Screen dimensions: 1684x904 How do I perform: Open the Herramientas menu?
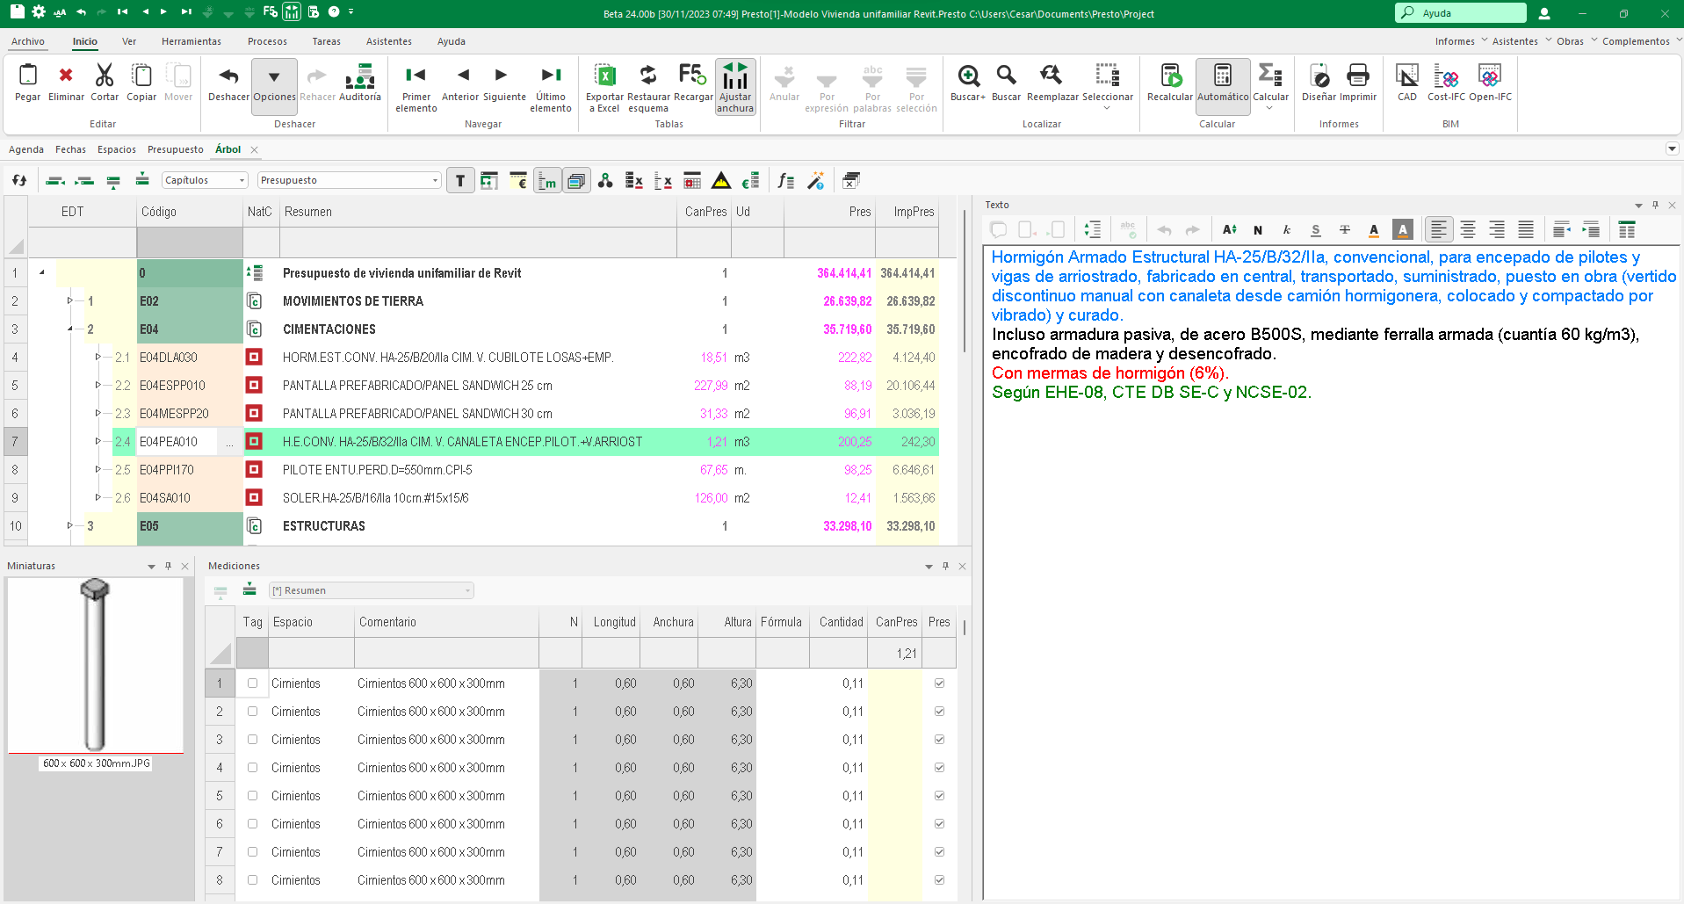point(191,41)
